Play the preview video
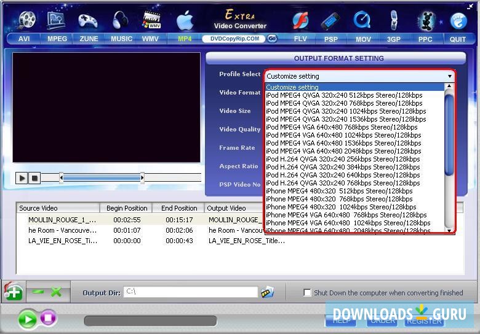This screenshot has width=480, height=334. 22,177
